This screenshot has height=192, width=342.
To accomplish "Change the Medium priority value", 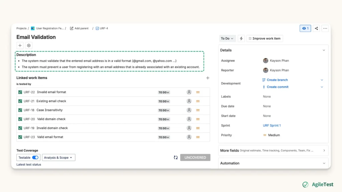I will point(271,135).
